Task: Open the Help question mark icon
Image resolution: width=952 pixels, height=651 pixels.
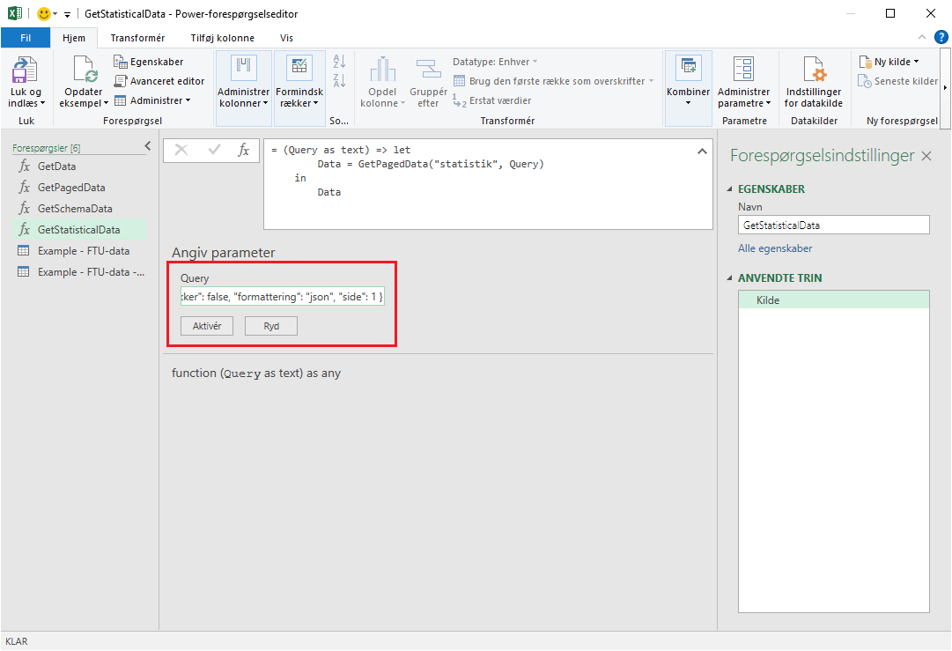Action: [x=941, y=37]
